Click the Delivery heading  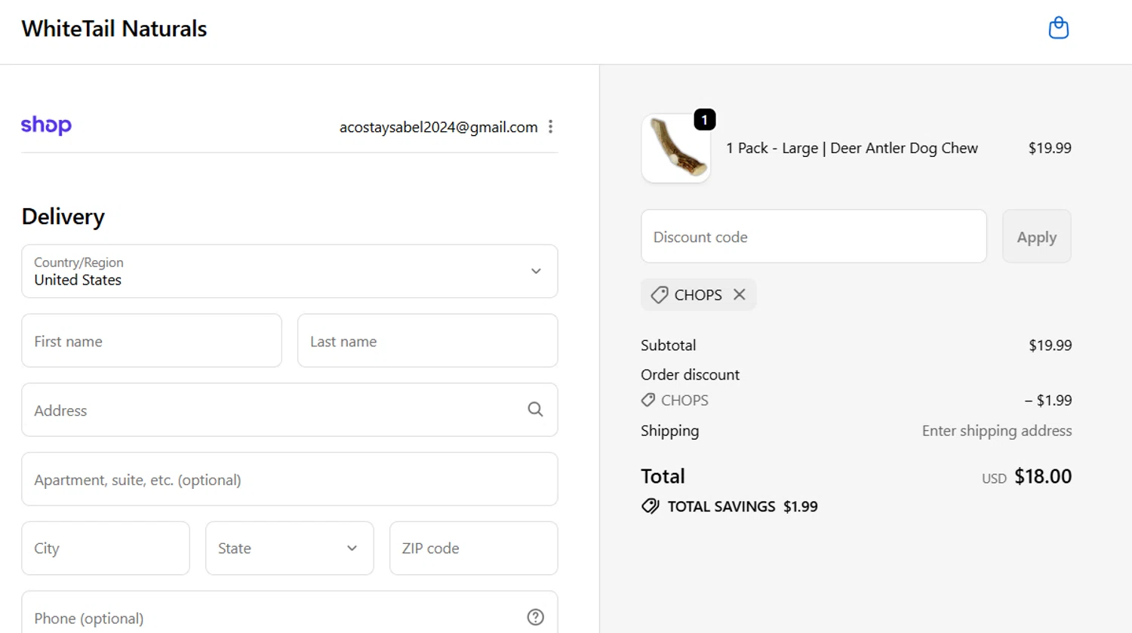pyautogui.click(x=63, y=217)
